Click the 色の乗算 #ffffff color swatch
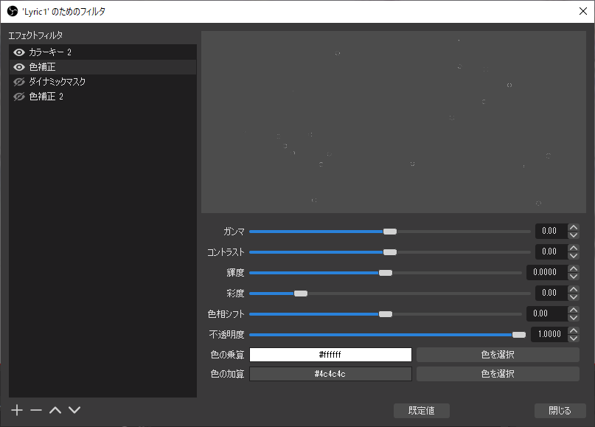 (330, 355)
